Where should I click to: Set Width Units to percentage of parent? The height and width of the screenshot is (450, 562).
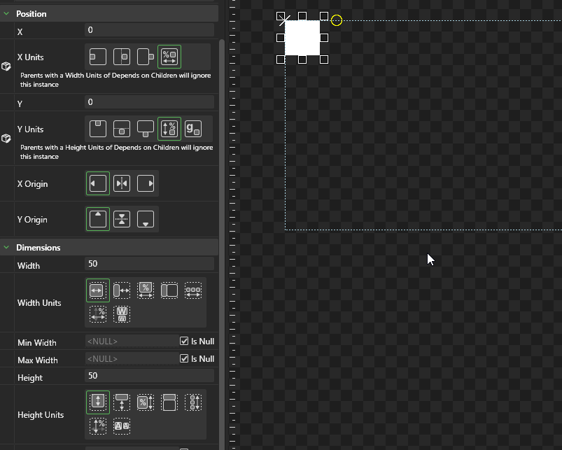pos(146,290)
